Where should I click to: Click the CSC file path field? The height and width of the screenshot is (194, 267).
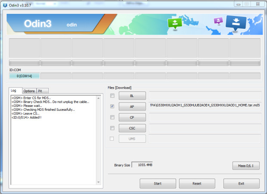(x=205, y=128)
